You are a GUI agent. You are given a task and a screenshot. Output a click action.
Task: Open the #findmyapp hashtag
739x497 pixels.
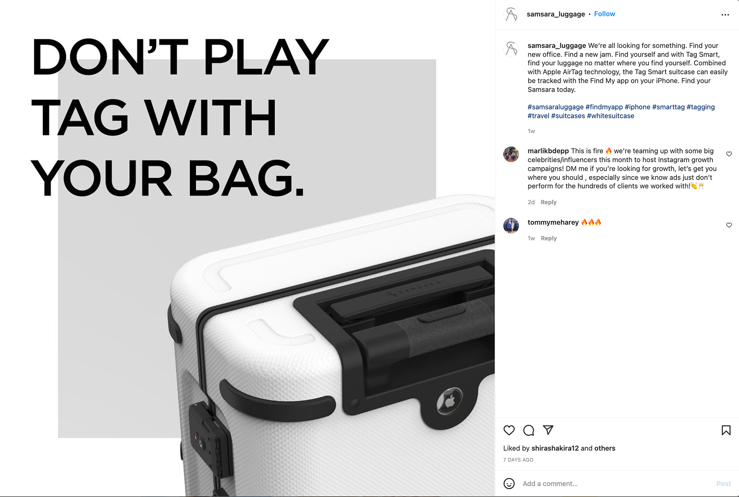click(604, 107)
